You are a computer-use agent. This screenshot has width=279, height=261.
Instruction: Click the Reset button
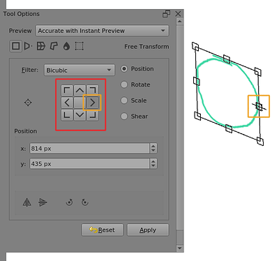click(x=103, y=230)
